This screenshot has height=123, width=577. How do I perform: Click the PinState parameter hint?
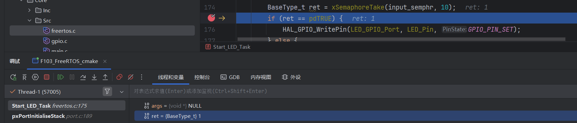click(x=454, y=29)
